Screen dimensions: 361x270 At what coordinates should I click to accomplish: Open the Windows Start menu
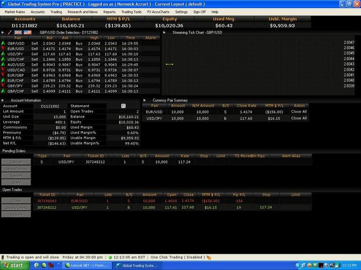click(x=13, y=265)
